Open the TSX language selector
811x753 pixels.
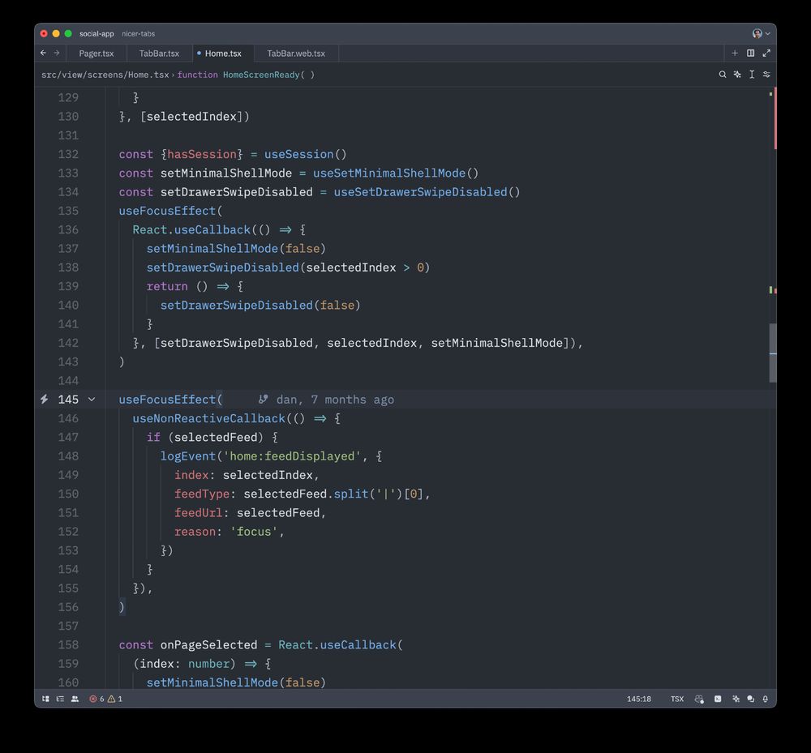677,699
